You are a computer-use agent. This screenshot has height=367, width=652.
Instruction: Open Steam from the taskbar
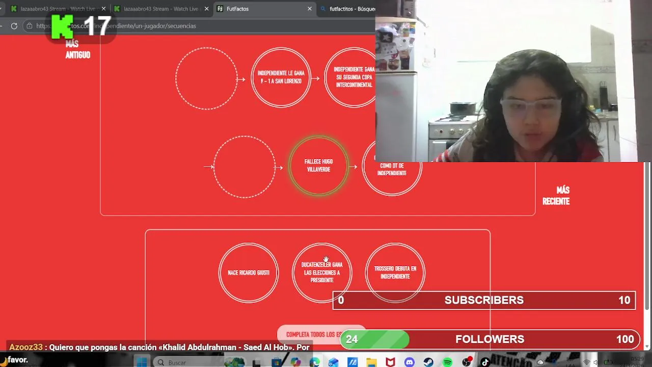tap(428, 362)
